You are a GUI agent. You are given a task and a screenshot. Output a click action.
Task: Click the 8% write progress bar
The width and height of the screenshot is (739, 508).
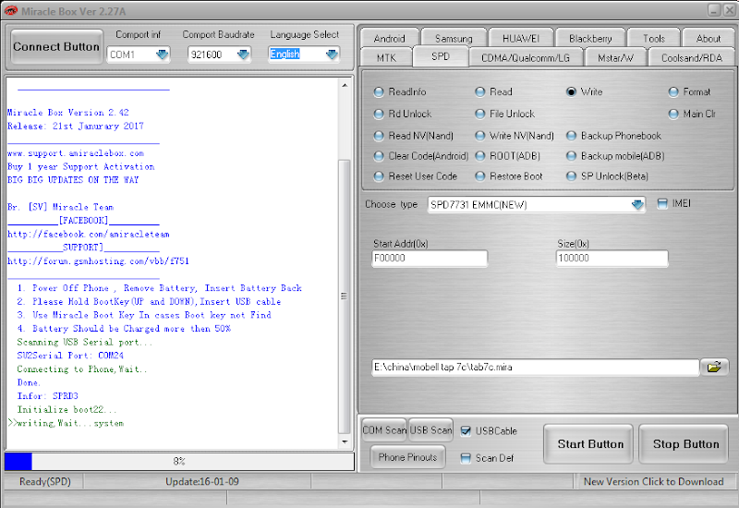click(179, 461)
